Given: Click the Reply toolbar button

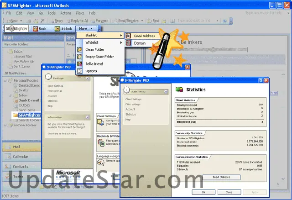Looking at the screenshot, I should pos(57,21).
